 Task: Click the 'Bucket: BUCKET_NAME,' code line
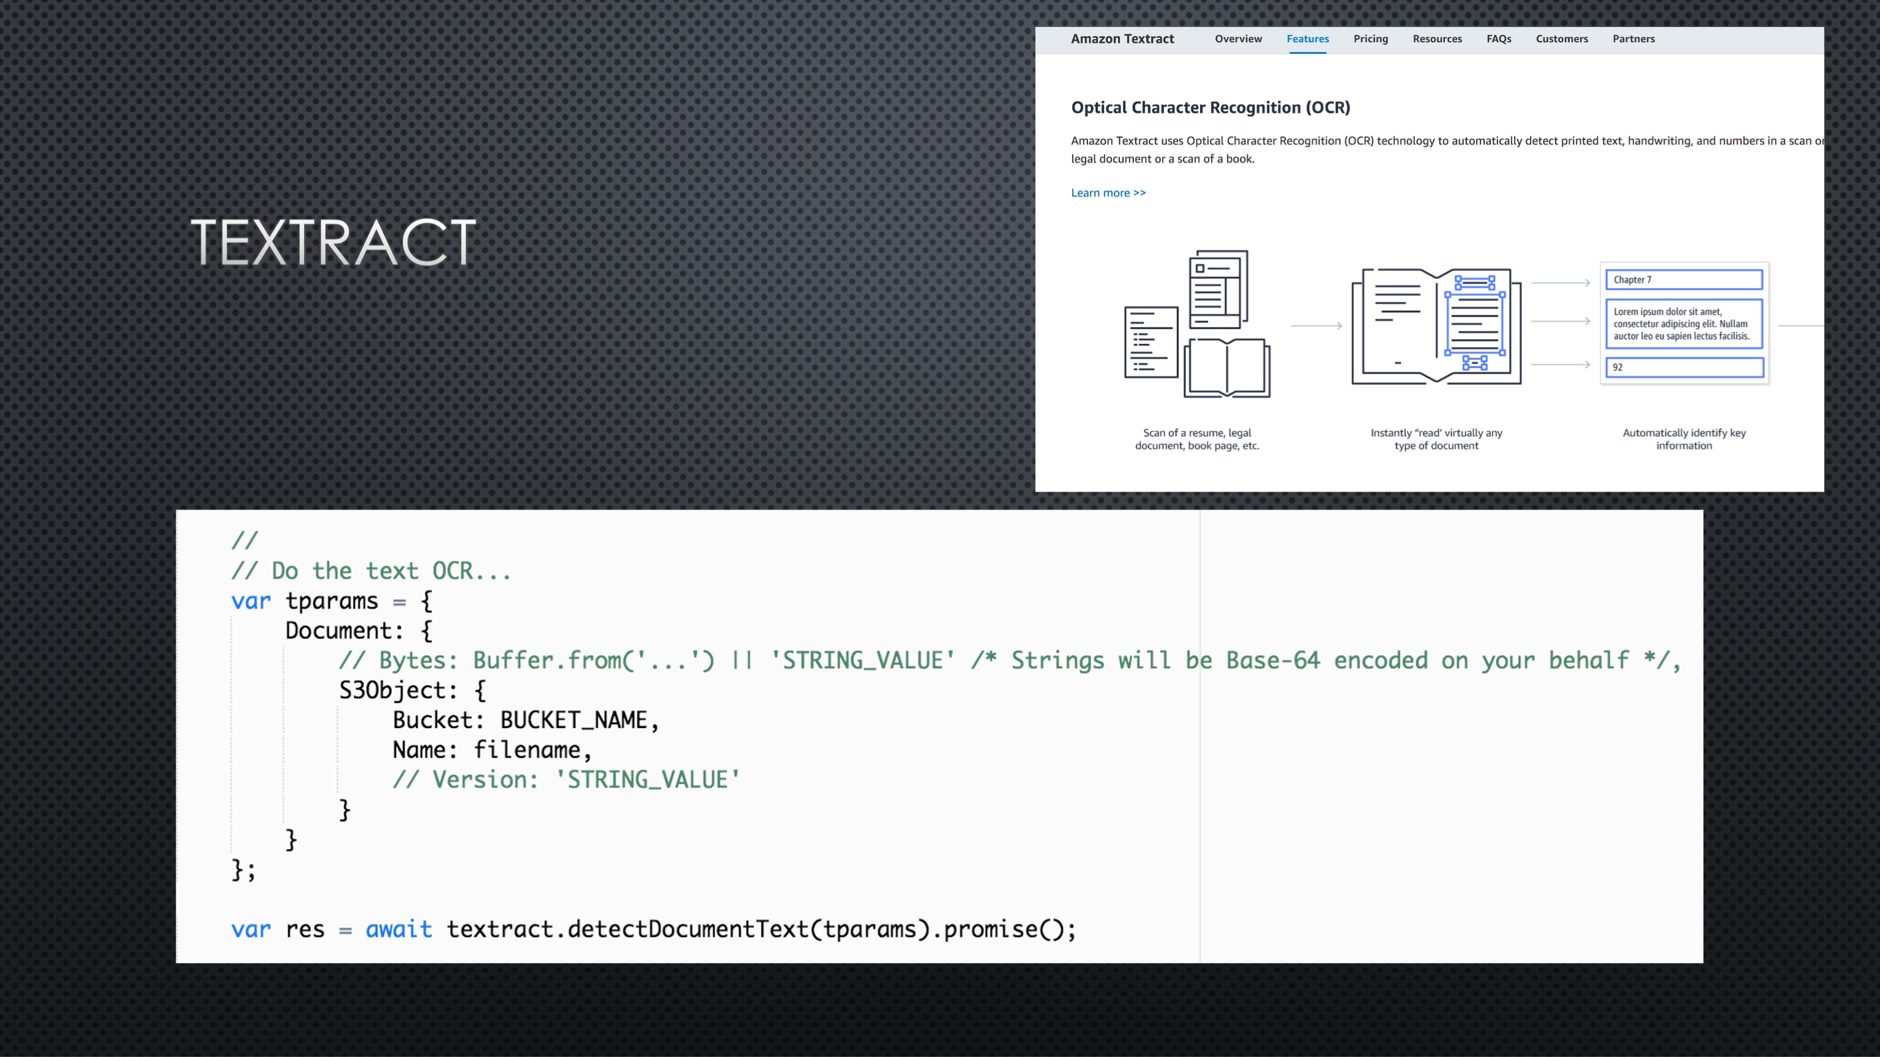526,721
